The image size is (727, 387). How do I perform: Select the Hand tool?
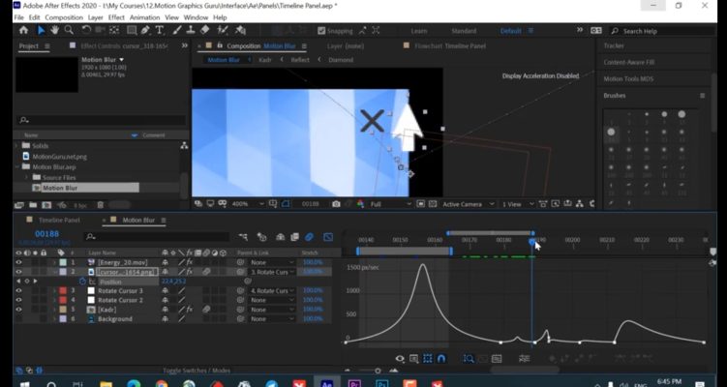click(x=55, y=31)
